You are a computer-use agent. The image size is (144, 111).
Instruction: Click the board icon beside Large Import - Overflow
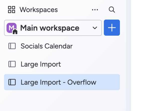click(12, 82)
